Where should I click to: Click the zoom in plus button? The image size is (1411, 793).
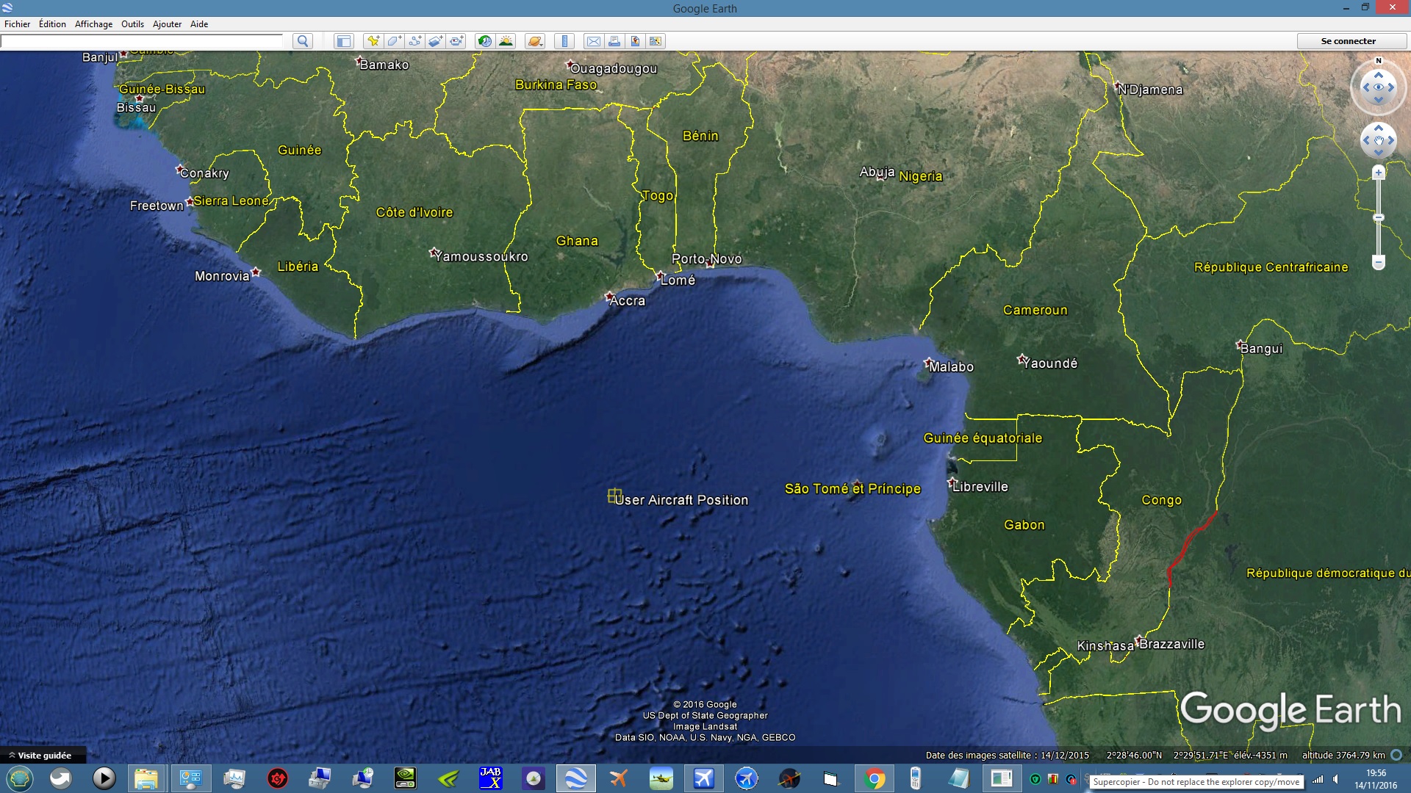click(x=1379, y=173)
